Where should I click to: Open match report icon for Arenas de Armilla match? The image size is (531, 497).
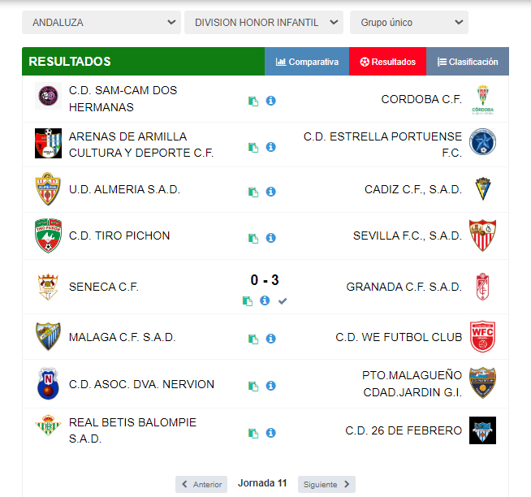point(253,147)
